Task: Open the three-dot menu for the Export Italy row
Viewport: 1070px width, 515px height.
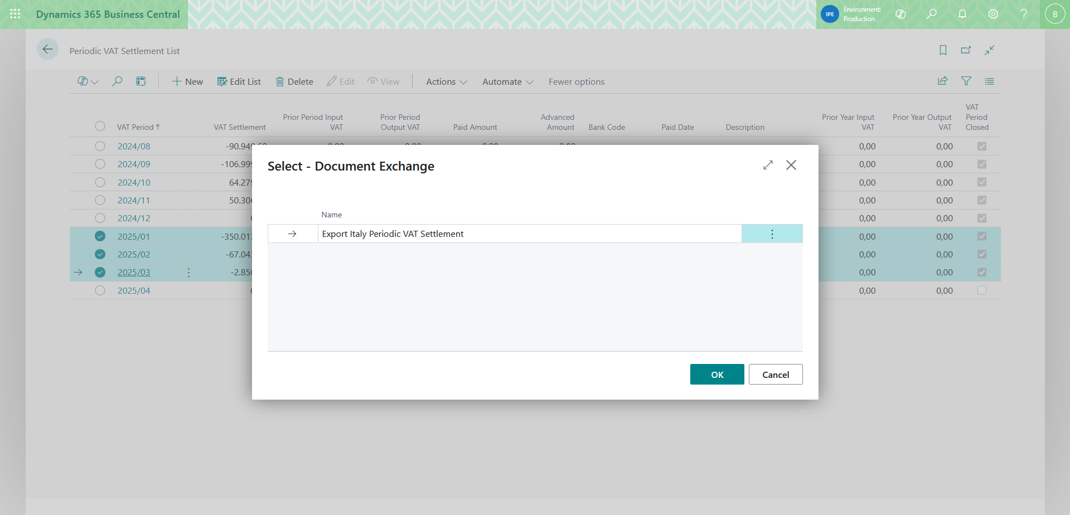Action: pos(772,234)
